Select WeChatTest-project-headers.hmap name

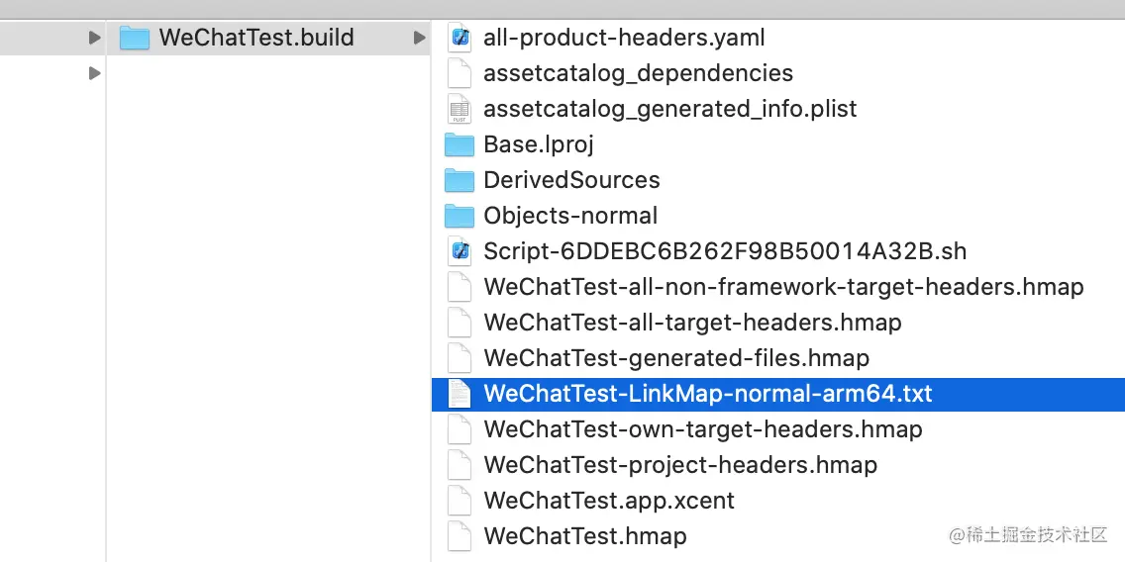click(680, 465)
